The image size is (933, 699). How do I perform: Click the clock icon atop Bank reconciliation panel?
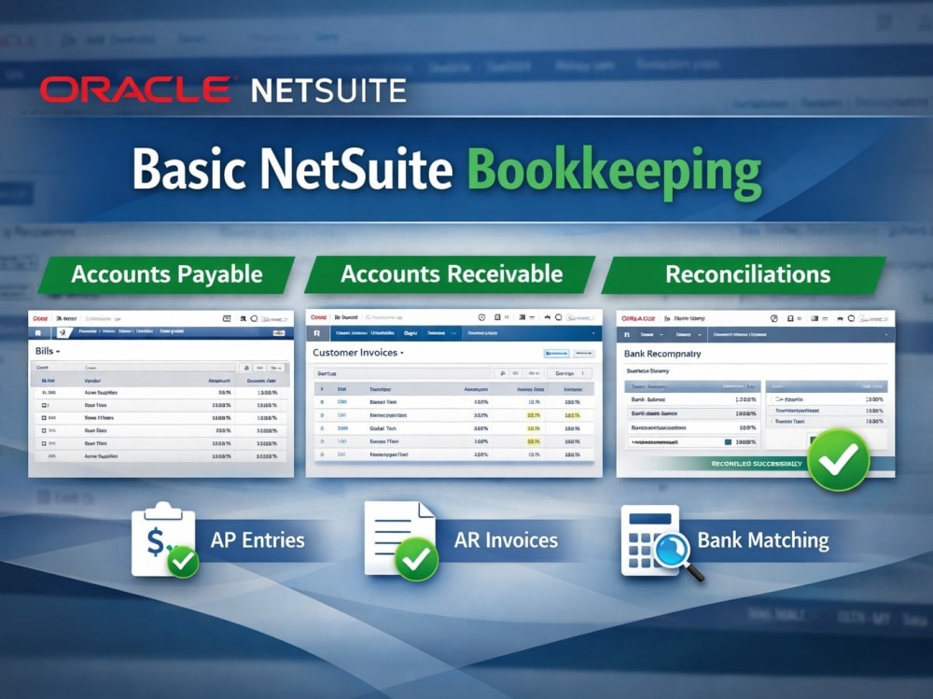pyautogui.click(x=774, y=318)
